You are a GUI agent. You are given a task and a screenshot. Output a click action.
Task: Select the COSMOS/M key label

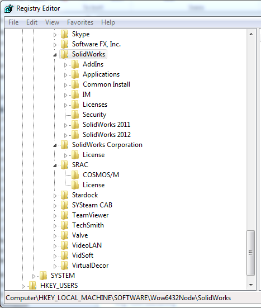point(101,175)
